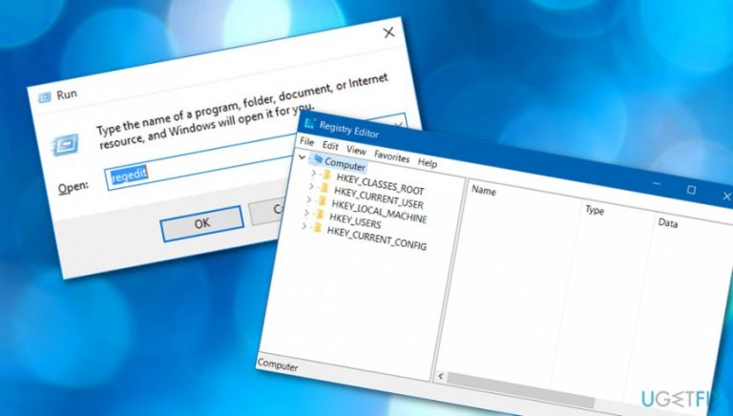Open the Edit menu in Registry Editor

click(330, 146)
